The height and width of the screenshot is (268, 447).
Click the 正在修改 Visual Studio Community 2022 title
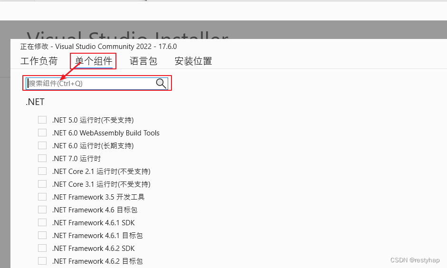98,47
